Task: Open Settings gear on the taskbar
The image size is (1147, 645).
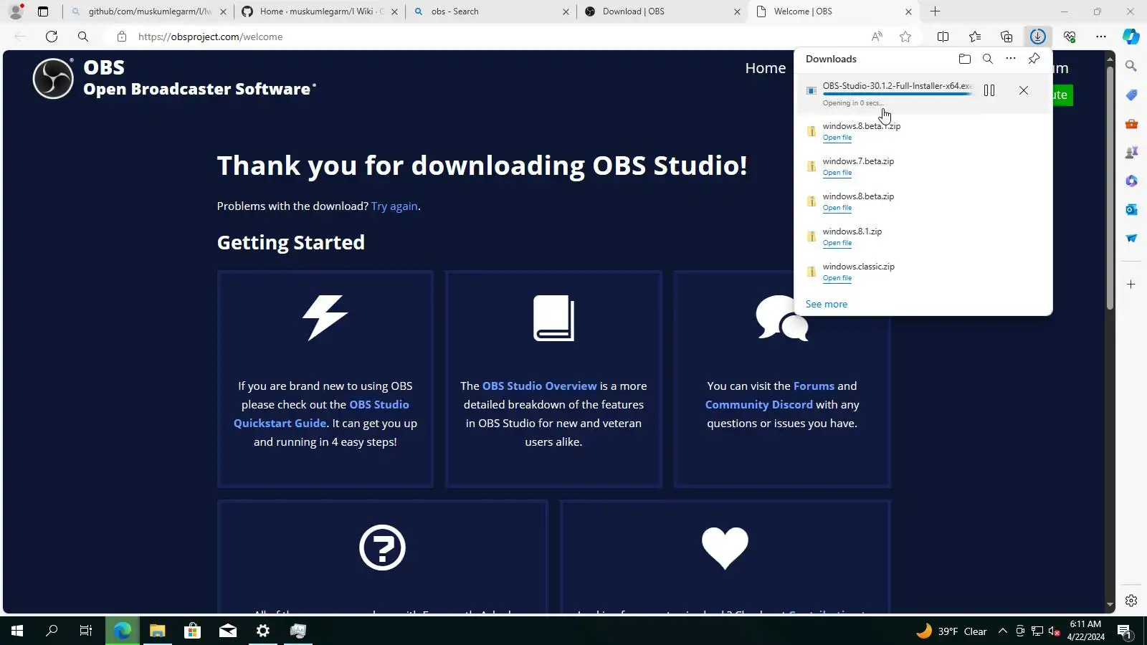Action: [x=263, y=631]
